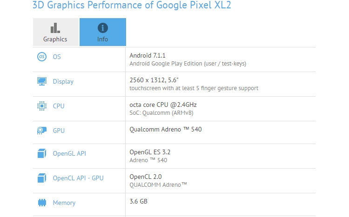Screen dimensions: 349x217
Task: Open the Display label link
Action: pyautogui.click(x=63, y=82)
